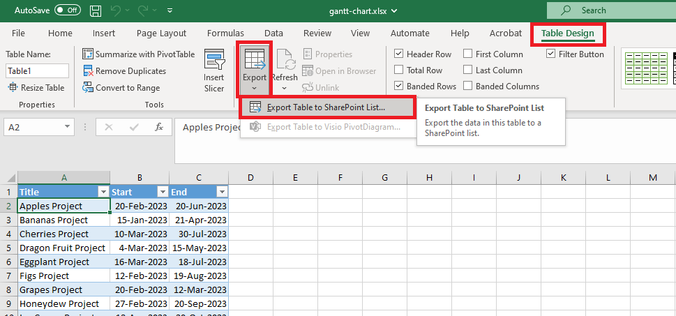Screen dimensions: 676x316
Task: Click the Insert Function fx icon
Action: pos(158,127)
